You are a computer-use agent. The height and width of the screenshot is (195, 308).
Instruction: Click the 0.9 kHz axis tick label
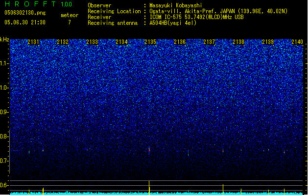tap(4, 112)
